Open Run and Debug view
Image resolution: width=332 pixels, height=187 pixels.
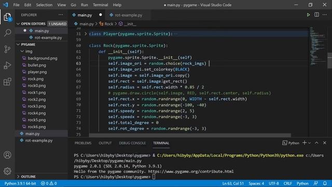(7, 65)
